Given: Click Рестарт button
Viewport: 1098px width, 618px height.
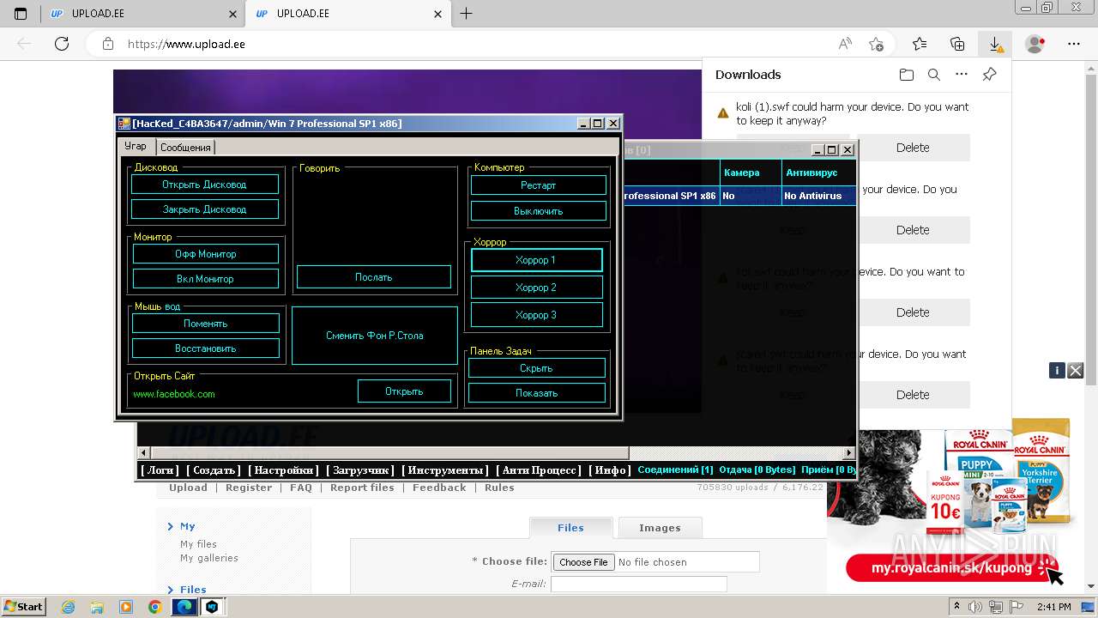Looking at the screenshot, I should click(538, 185).
